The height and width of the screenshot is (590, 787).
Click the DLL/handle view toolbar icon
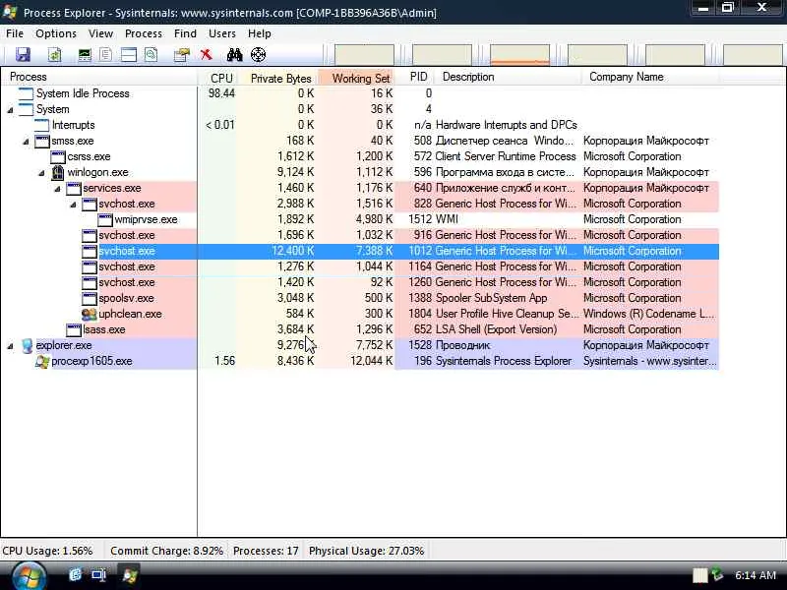pyautogui.click(x=151, y=54)
